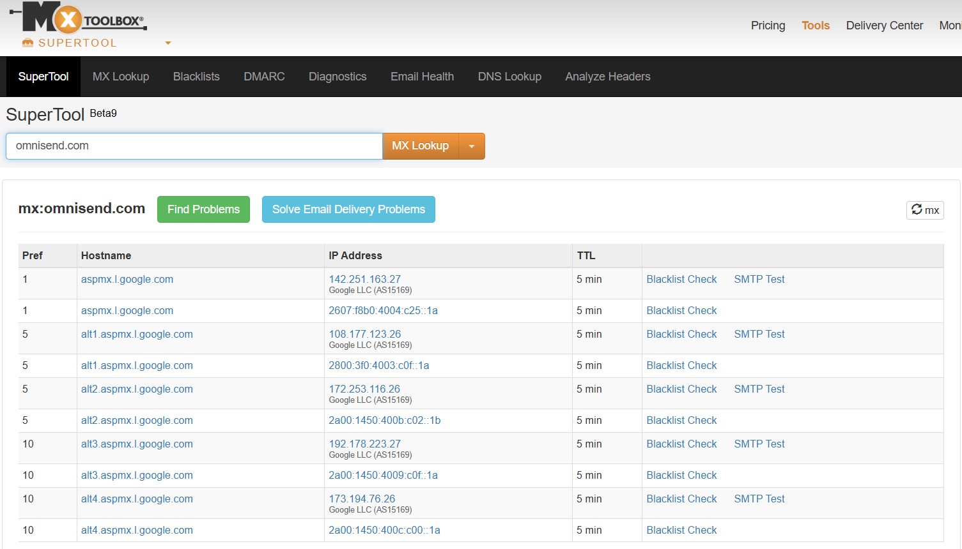Run SMTP Test for 108.177.123.26
This screenshot has width=962, height=549.
pos(759,334)
